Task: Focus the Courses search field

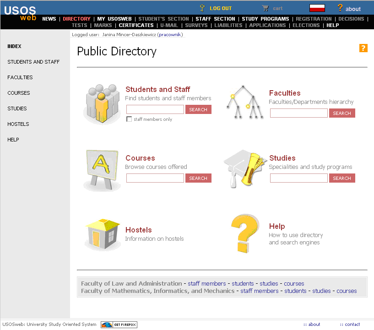Action: (155, 178)
